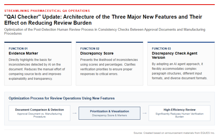Select the 'High-Efficiency Review' step box

180,113
